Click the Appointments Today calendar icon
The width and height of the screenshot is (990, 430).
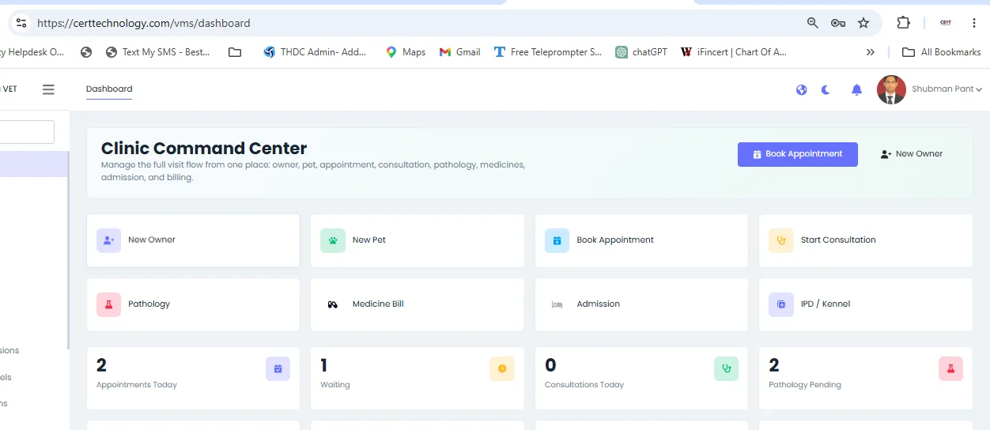pos(278,368)
